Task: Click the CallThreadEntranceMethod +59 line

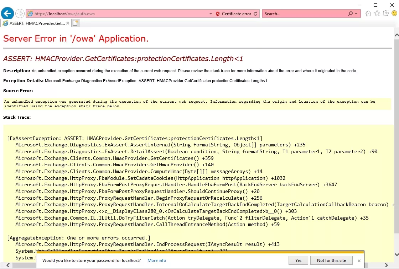Action: [x=147, y=224]
